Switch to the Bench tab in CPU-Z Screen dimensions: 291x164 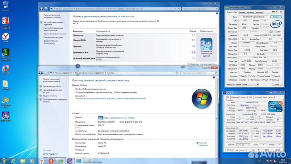coord(265,97)
